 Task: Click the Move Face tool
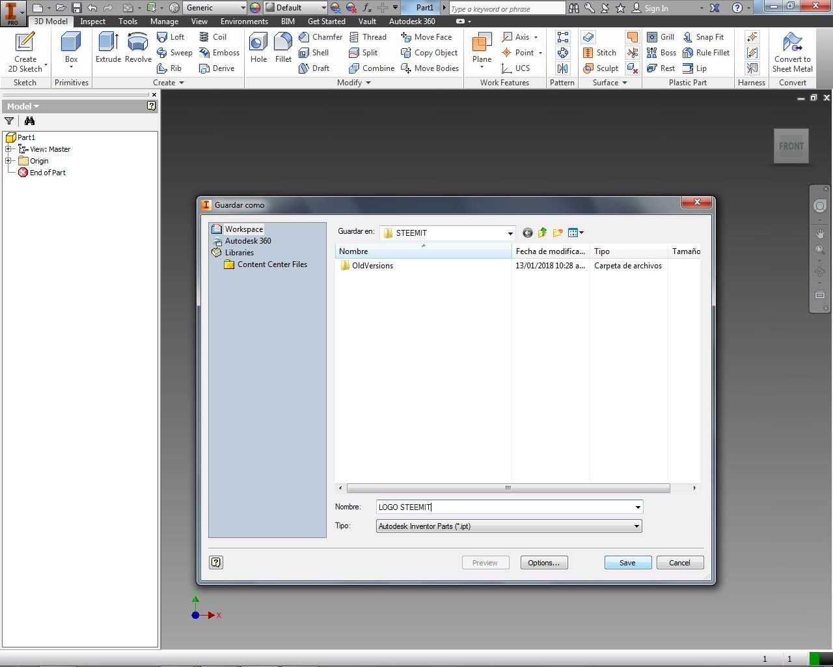coord(426,37)
